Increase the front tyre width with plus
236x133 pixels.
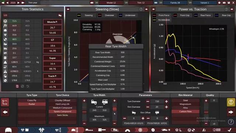coord(84,101)
